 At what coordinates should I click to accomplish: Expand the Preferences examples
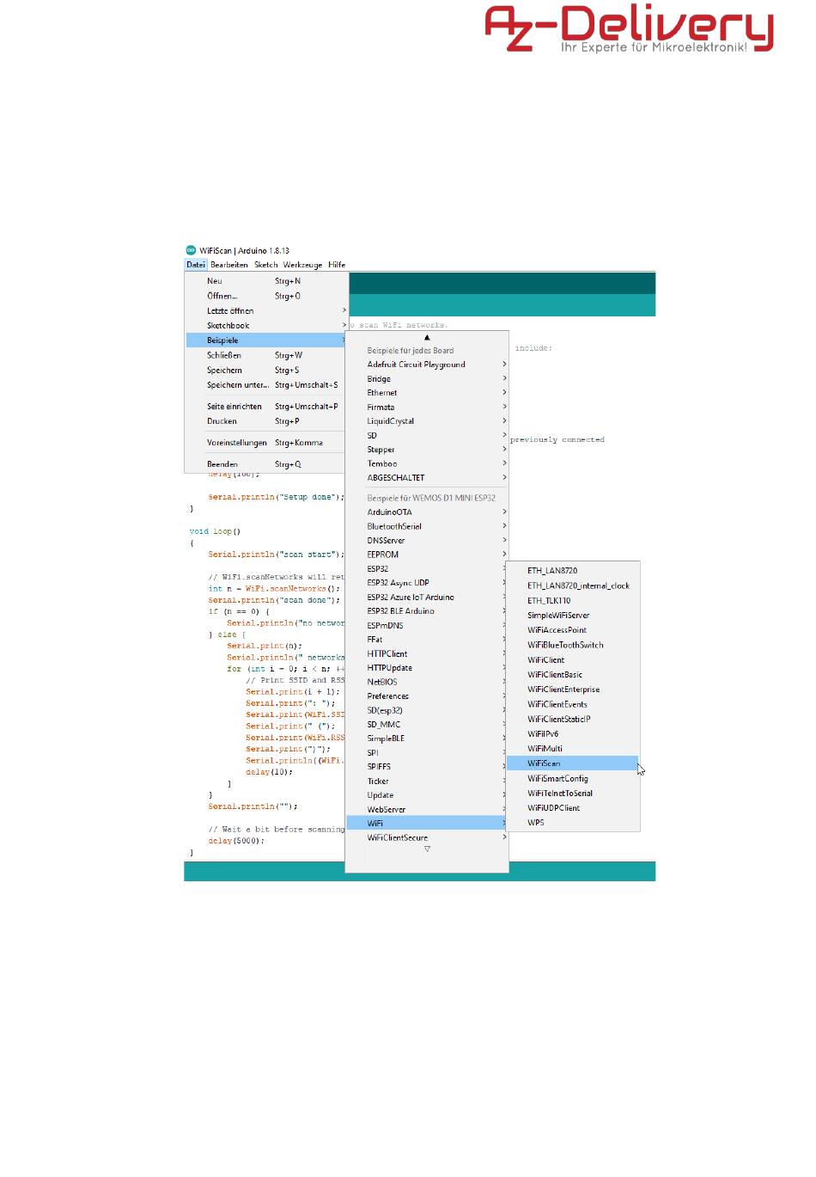point(427,696)
